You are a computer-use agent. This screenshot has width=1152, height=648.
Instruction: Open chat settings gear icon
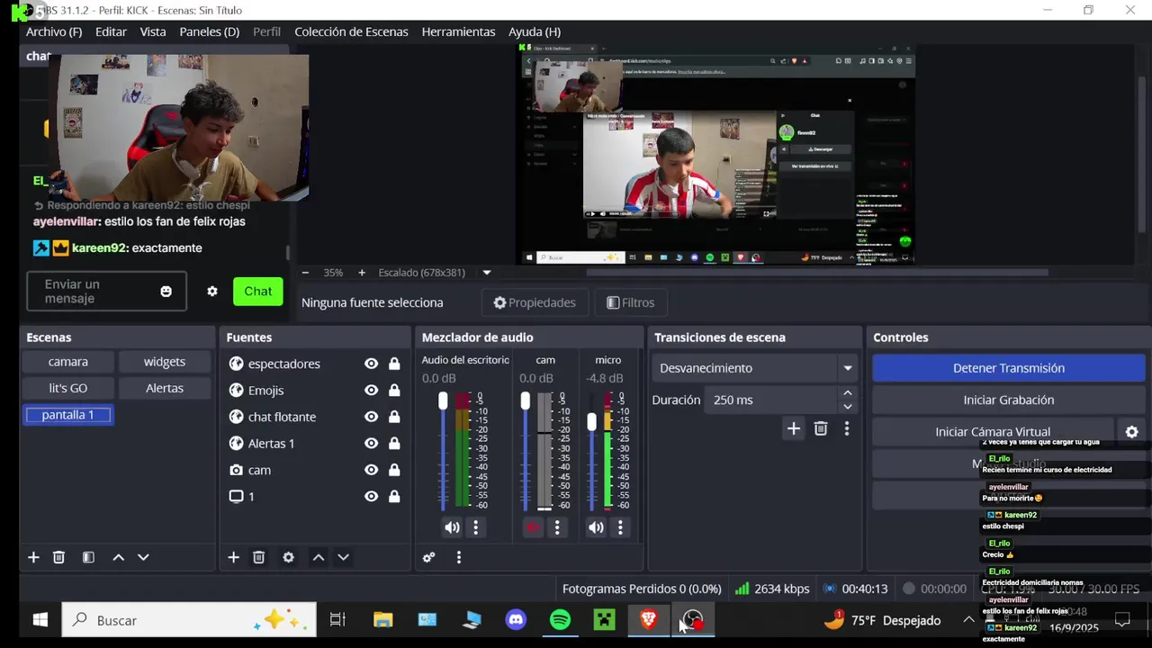(212, 292)
